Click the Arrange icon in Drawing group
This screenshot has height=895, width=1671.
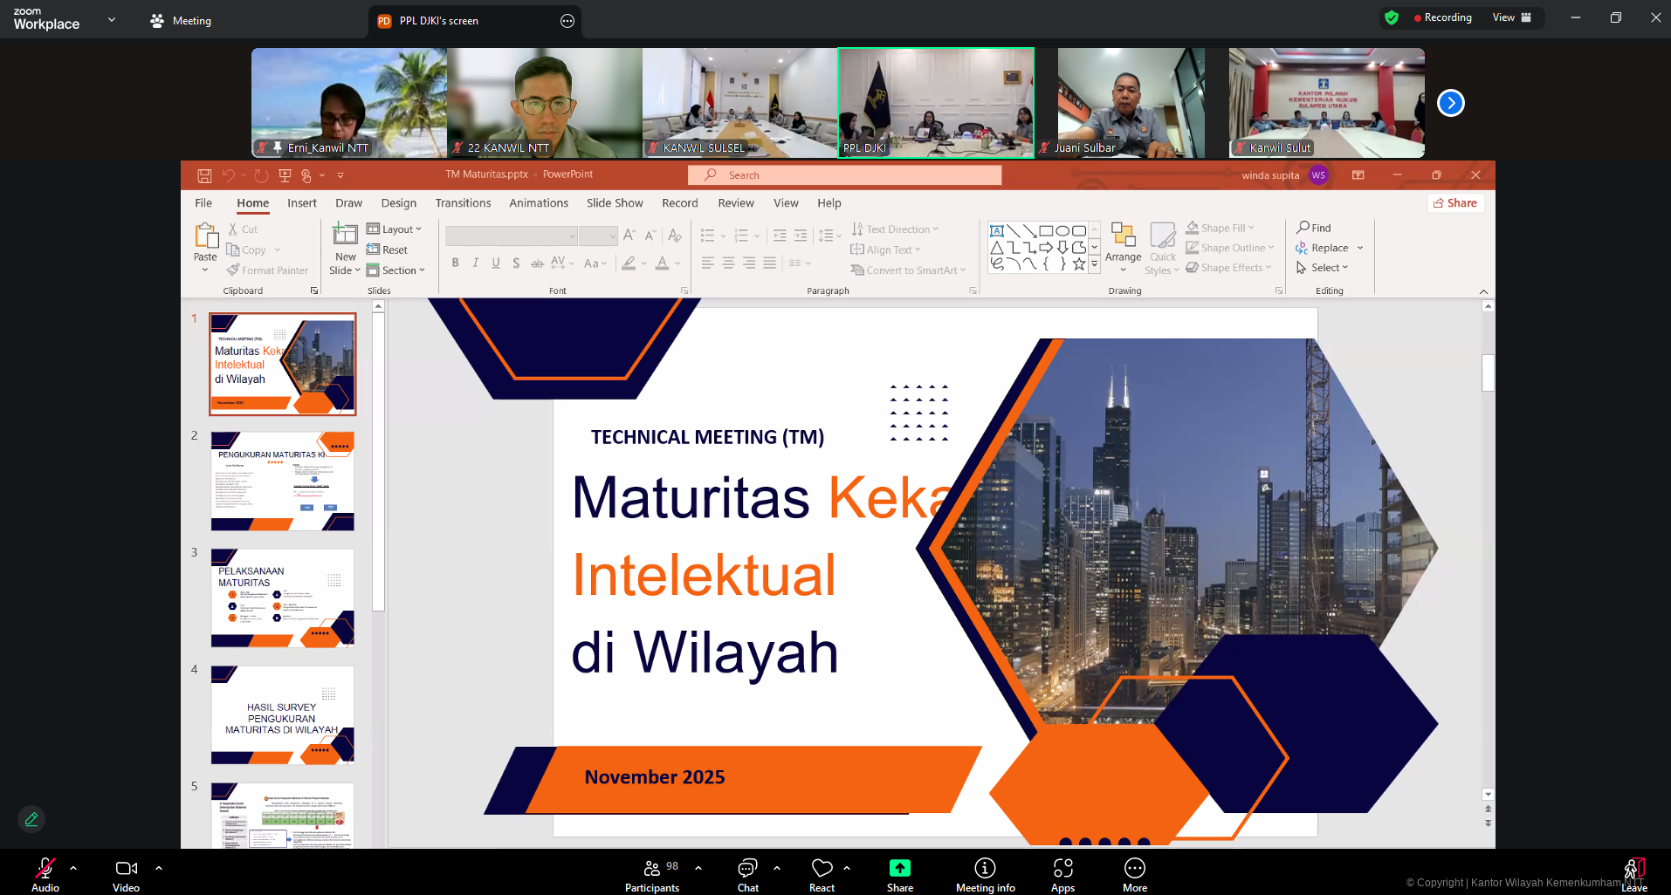click(1123, 244)
